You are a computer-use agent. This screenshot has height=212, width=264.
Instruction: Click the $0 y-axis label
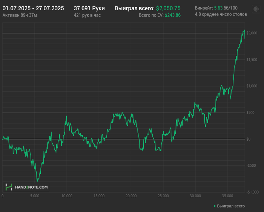tap(248, 139)
